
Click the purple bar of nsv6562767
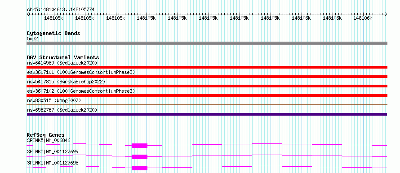[207, 114]
